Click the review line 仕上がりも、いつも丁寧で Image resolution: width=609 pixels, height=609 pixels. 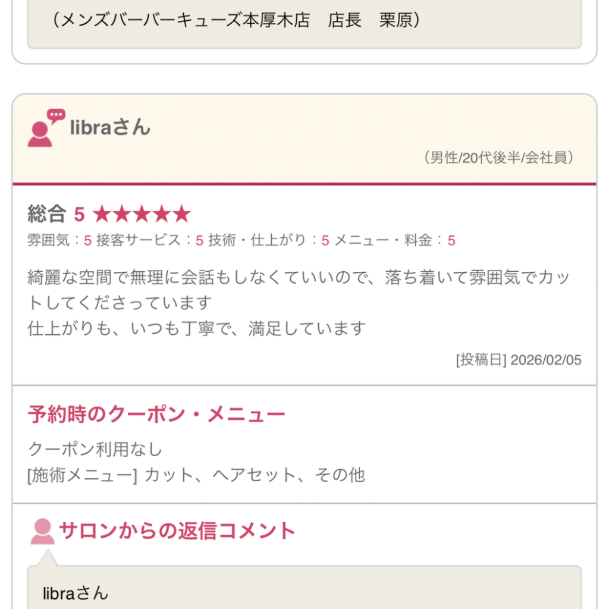[x=196, y=328]
